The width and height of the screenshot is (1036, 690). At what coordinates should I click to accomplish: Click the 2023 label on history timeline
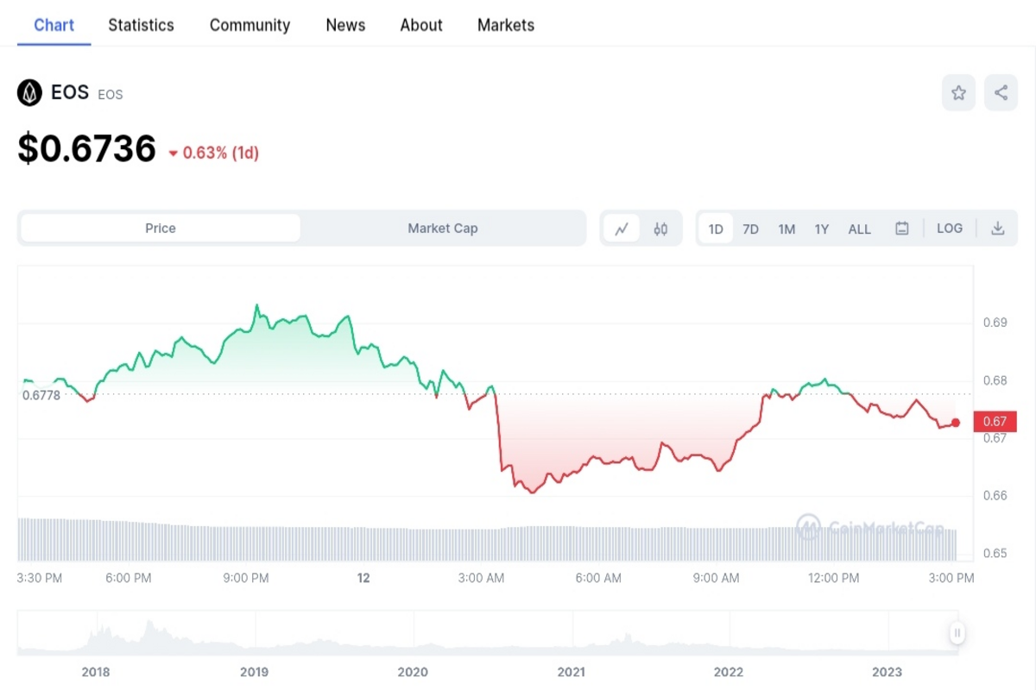[888, 672]
